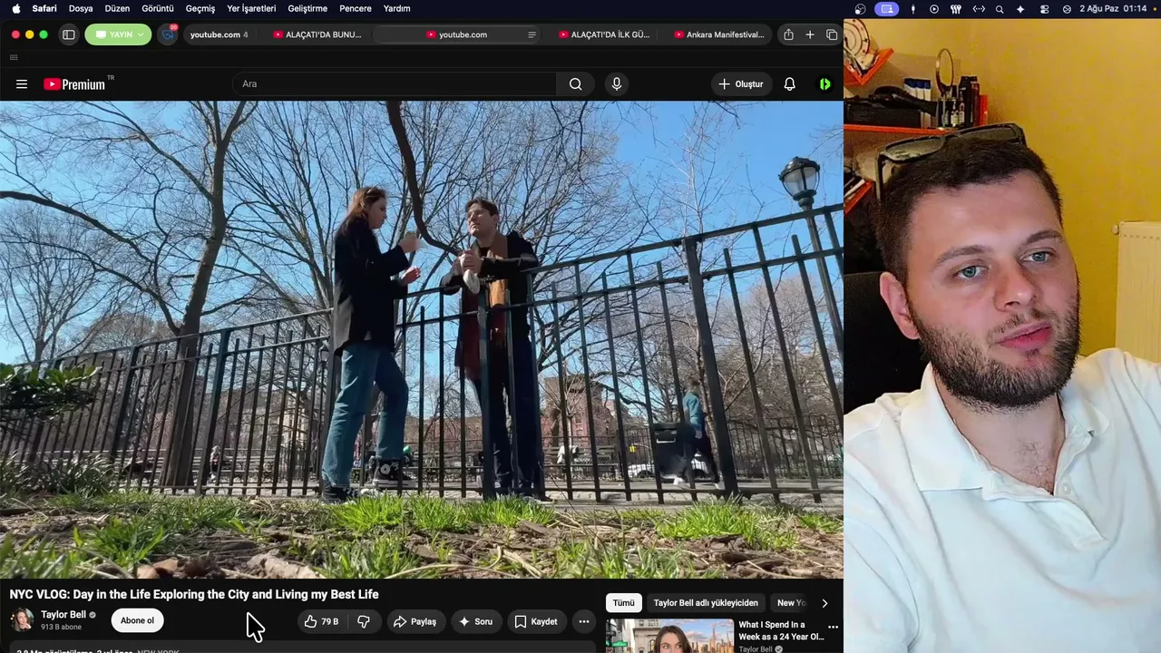Click the active youtube.com address bar
Viewport: 1161px width, 653px height.
click(x=458, y=34)
